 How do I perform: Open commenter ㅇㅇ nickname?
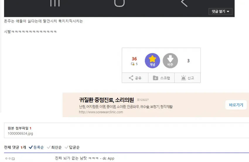tap(8, 158)
